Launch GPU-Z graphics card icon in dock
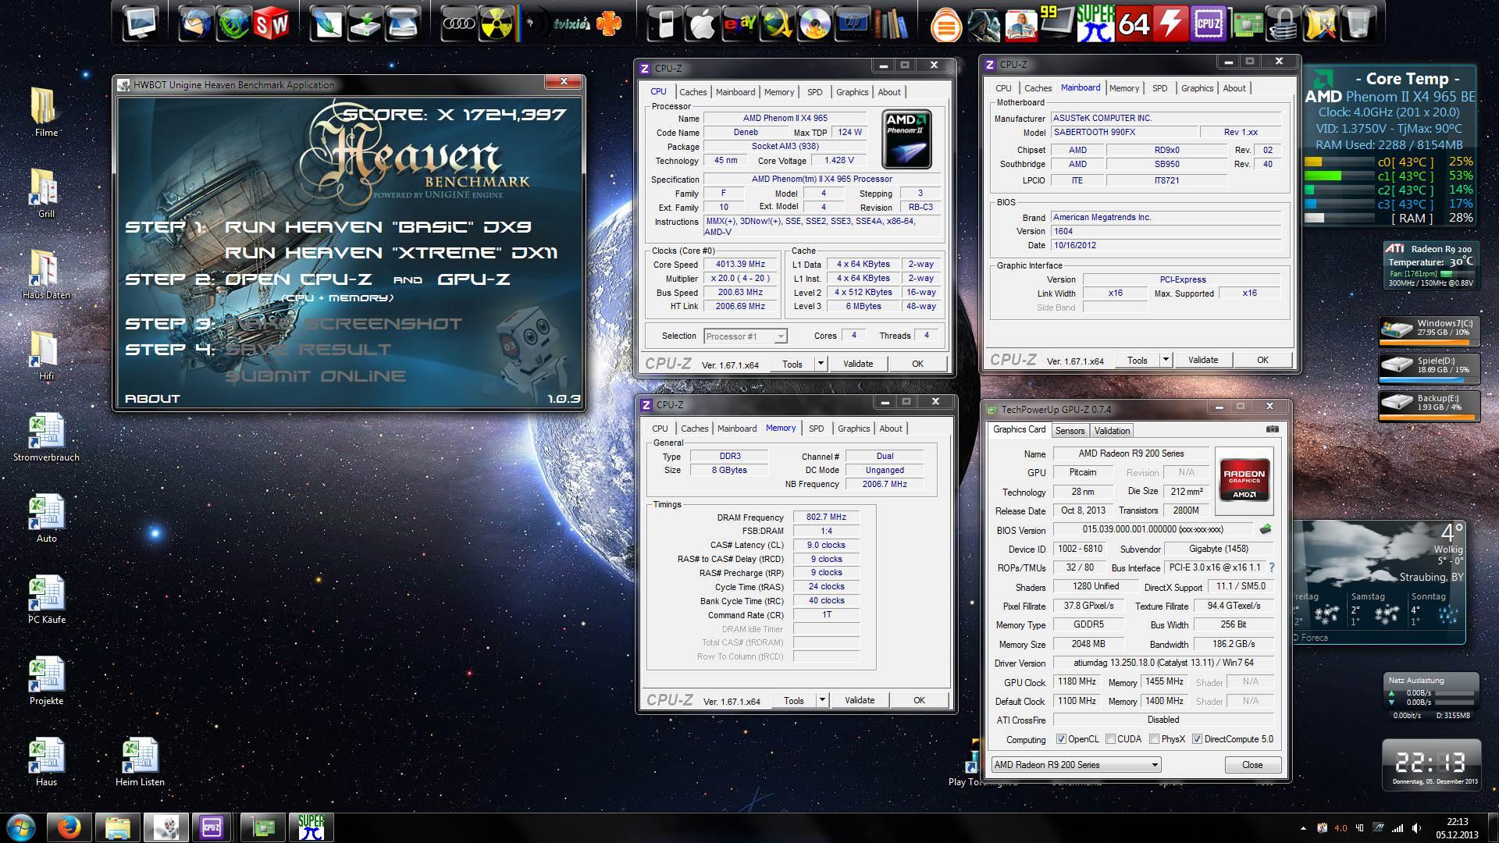The image size is (1499, 843). pyautogui.click(x=1246, y=23)
